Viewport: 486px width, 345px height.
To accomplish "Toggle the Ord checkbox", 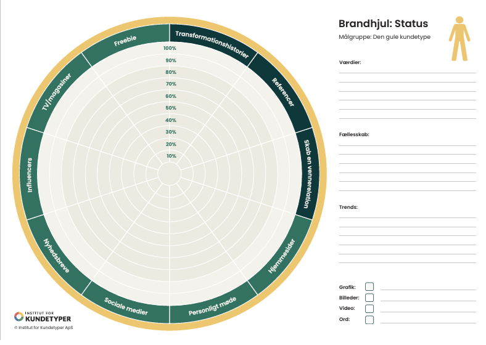I will pos(369,320).
